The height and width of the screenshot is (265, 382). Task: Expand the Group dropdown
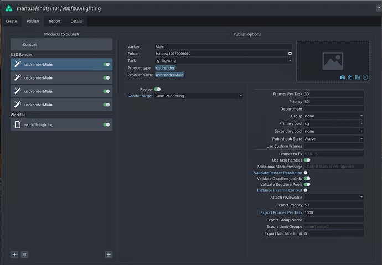[333, 116]
